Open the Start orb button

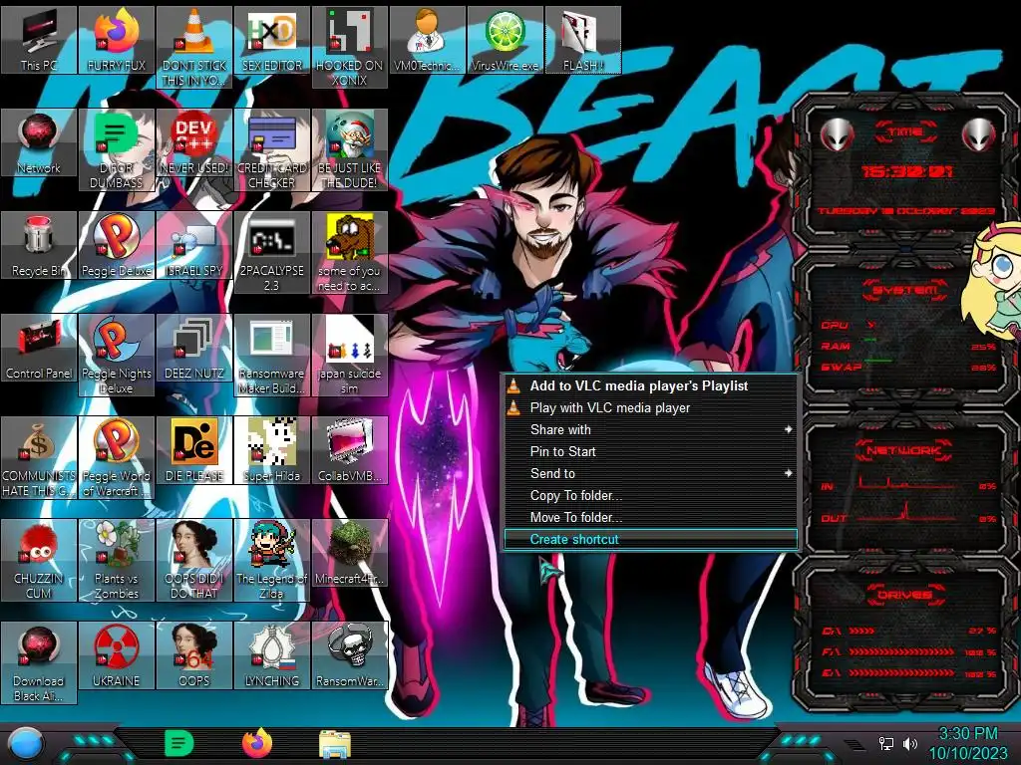pyautogui.click(x=25, y=744)
